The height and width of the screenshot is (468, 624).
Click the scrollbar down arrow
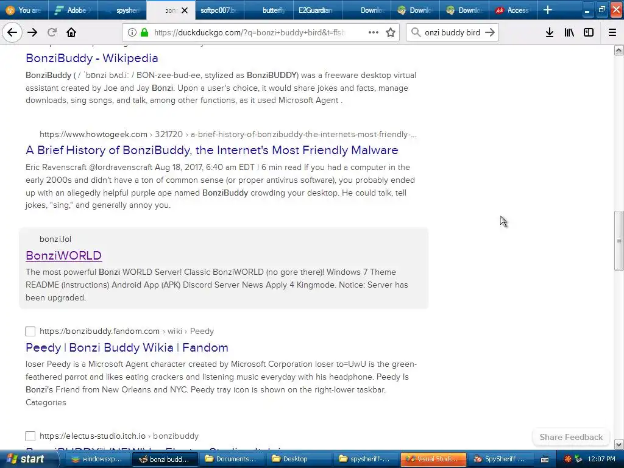[619, 444]
